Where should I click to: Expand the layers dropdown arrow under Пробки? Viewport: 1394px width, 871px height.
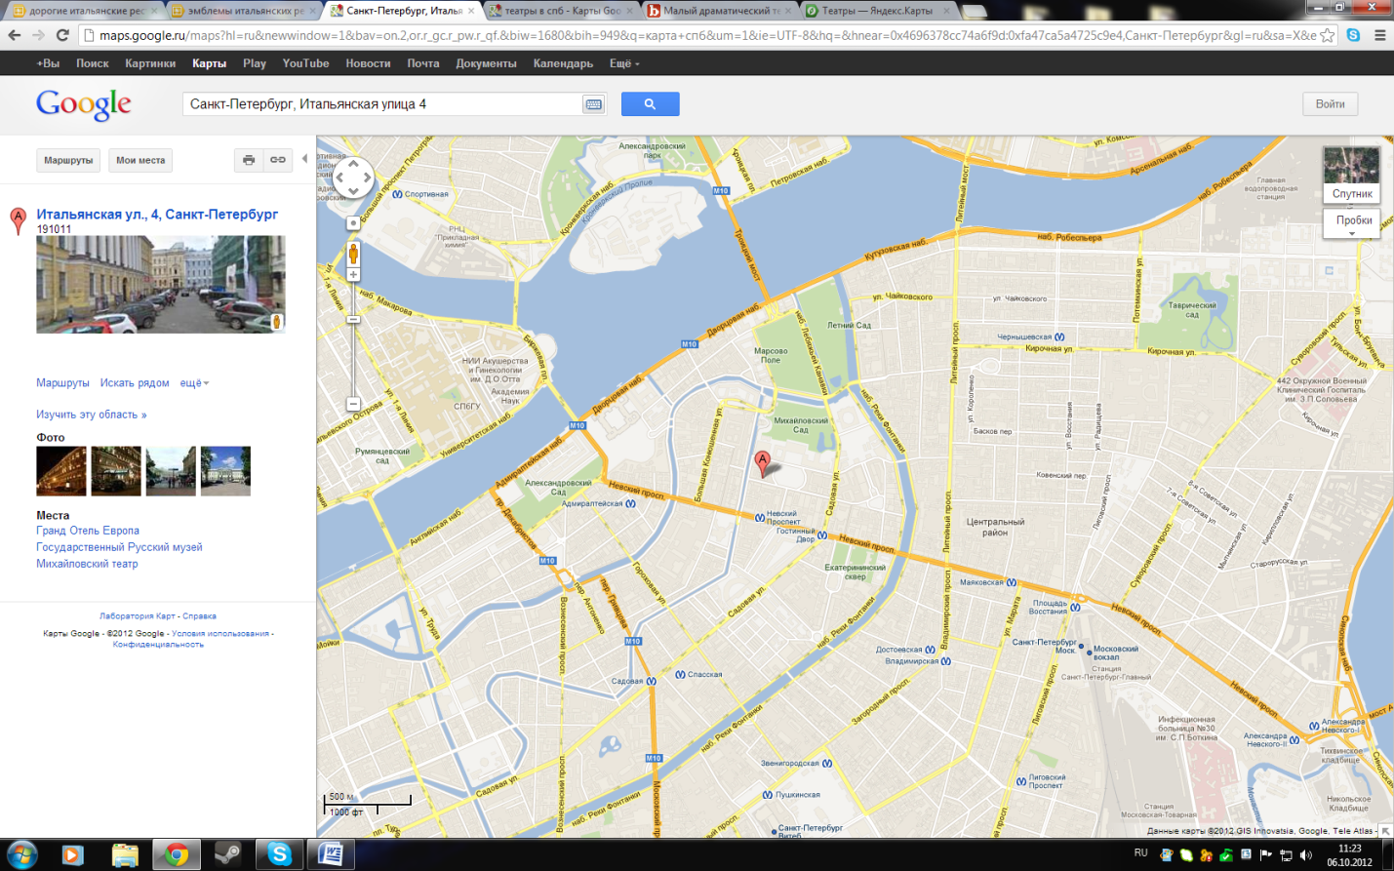1352,234
